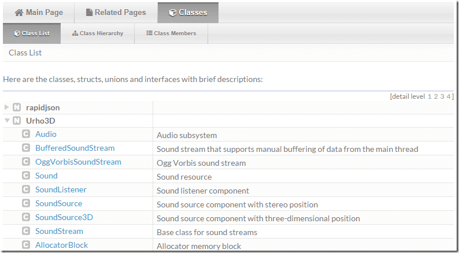Click the C icon beside SoundListener
This screenshot has height=253, width=459.
pos(26,189)
